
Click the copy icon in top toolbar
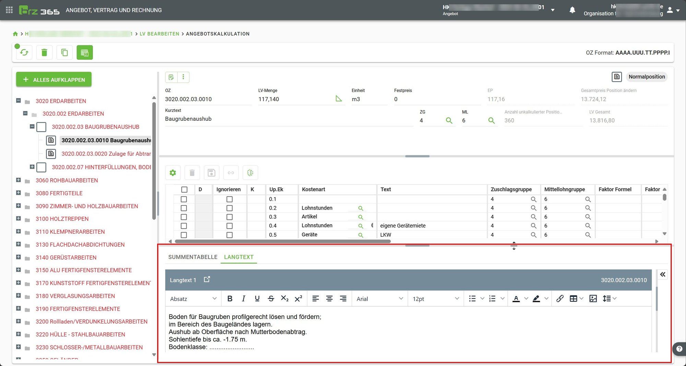pos(64,52)
